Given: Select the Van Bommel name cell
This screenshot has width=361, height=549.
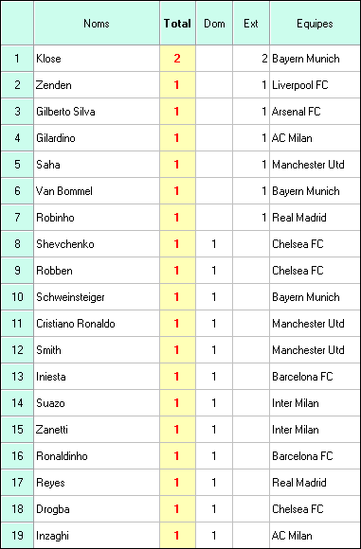Looking at the screenshot, I should click(97, 191).
